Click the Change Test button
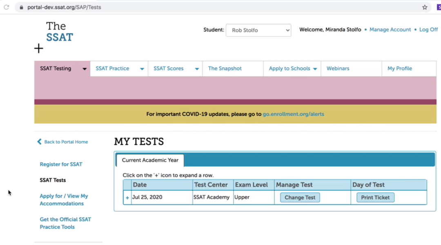Image resolution: width=441 pixels, height=245 pixels. pyautogui.click(x=300, y=197)
